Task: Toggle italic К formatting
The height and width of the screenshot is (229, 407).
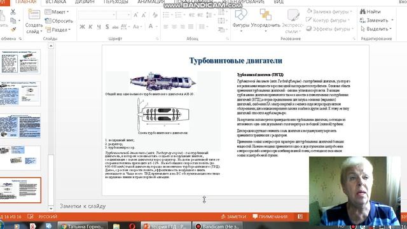Action: (x=90, y=27)
